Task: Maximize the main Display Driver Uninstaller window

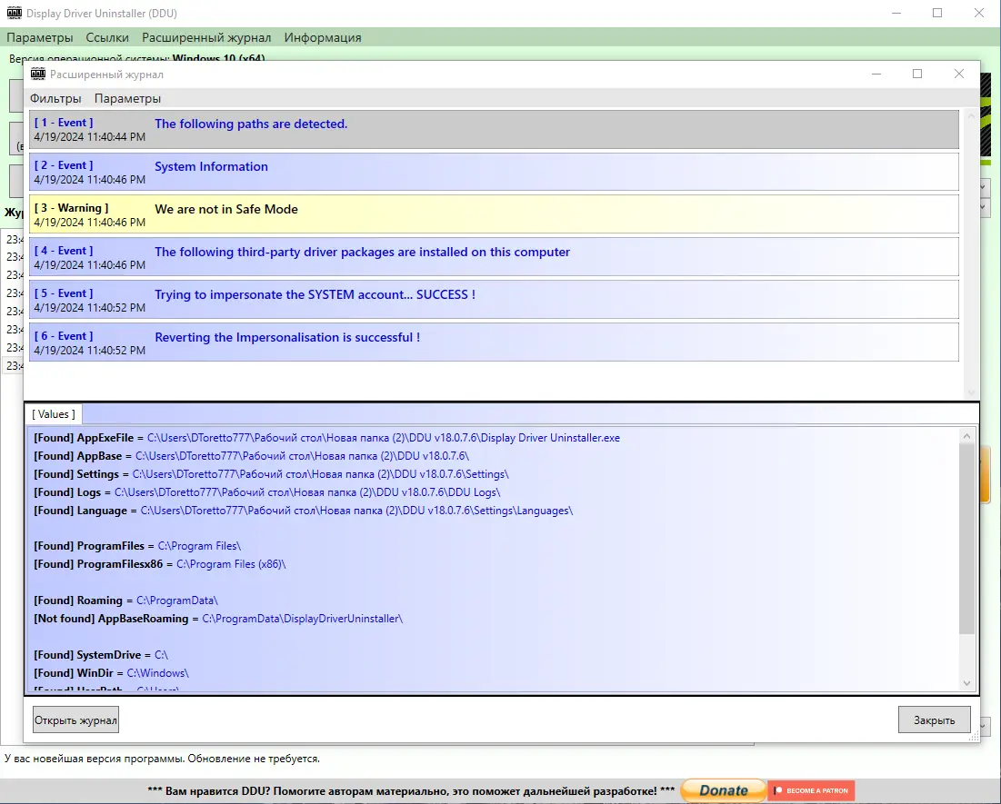Action: pos(937,13)
